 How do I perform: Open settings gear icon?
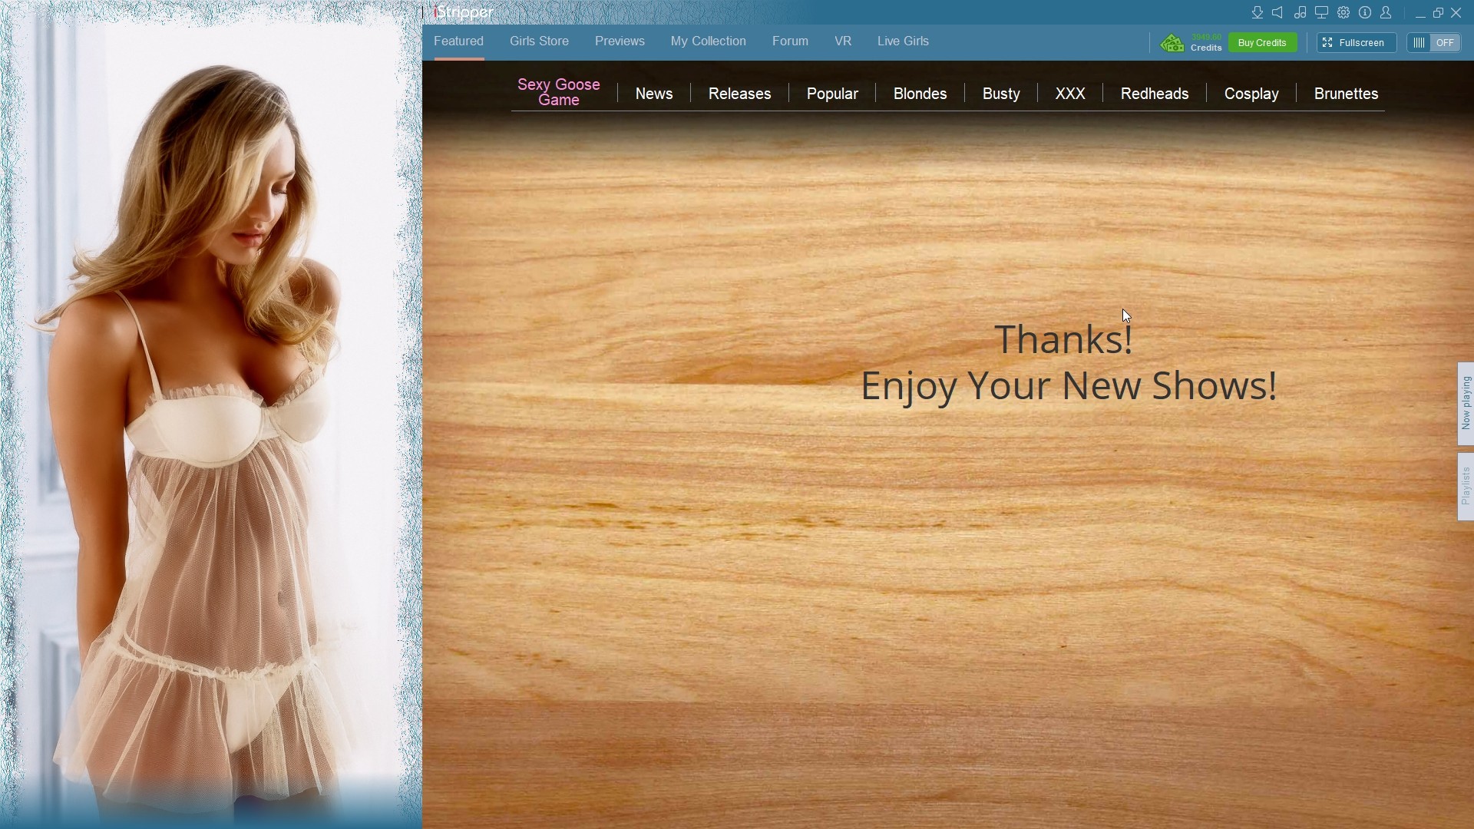click(1343, 12)
